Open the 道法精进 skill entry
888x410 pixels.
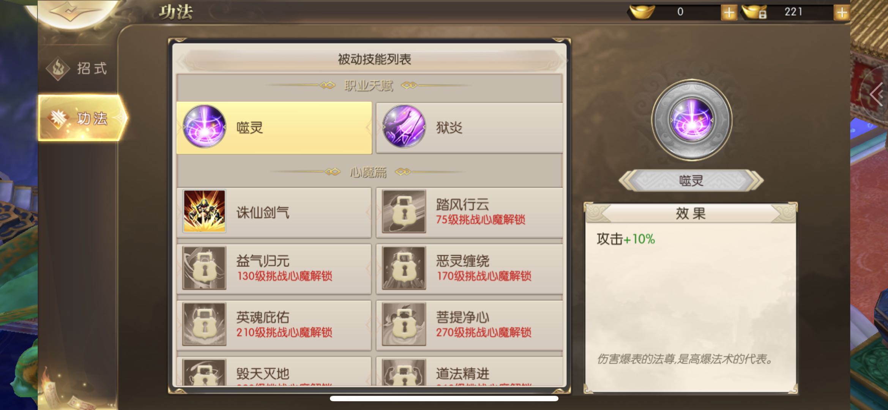click(469, 372)
